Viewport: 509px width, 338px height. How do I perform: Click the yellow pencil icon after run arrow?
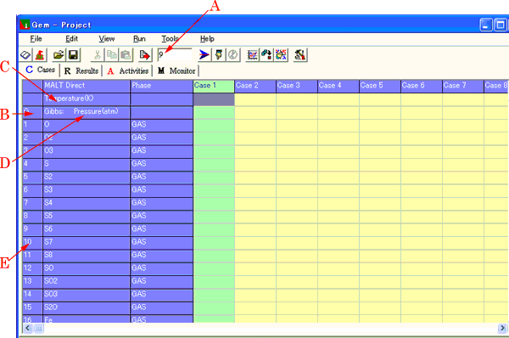point(219,55)
